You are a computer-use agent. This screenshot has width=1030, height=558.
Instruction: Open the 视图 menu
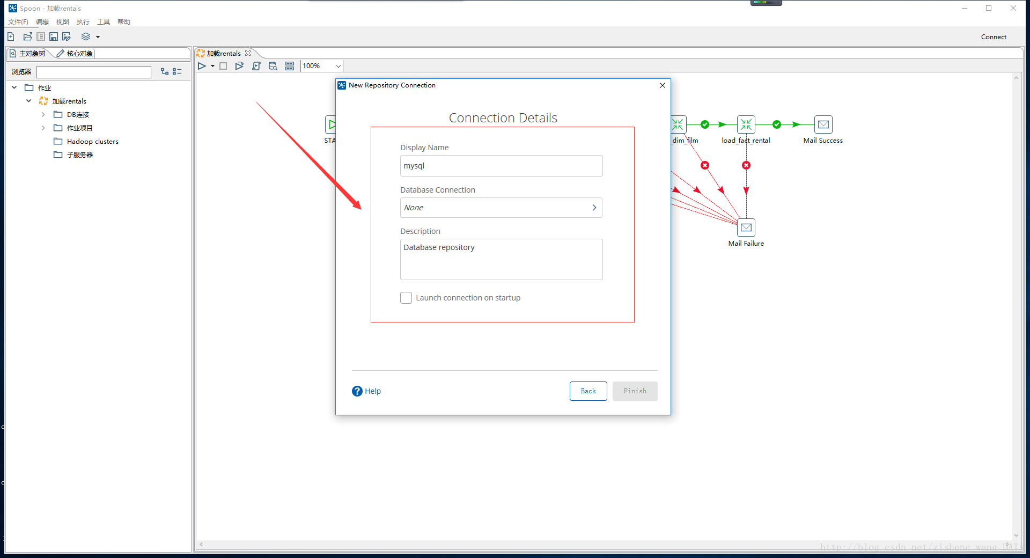pos(63,21)
